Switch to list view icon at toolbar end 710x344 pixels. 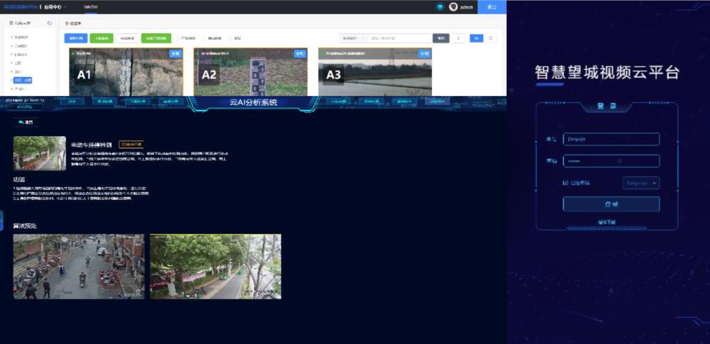tap(490, 38)
